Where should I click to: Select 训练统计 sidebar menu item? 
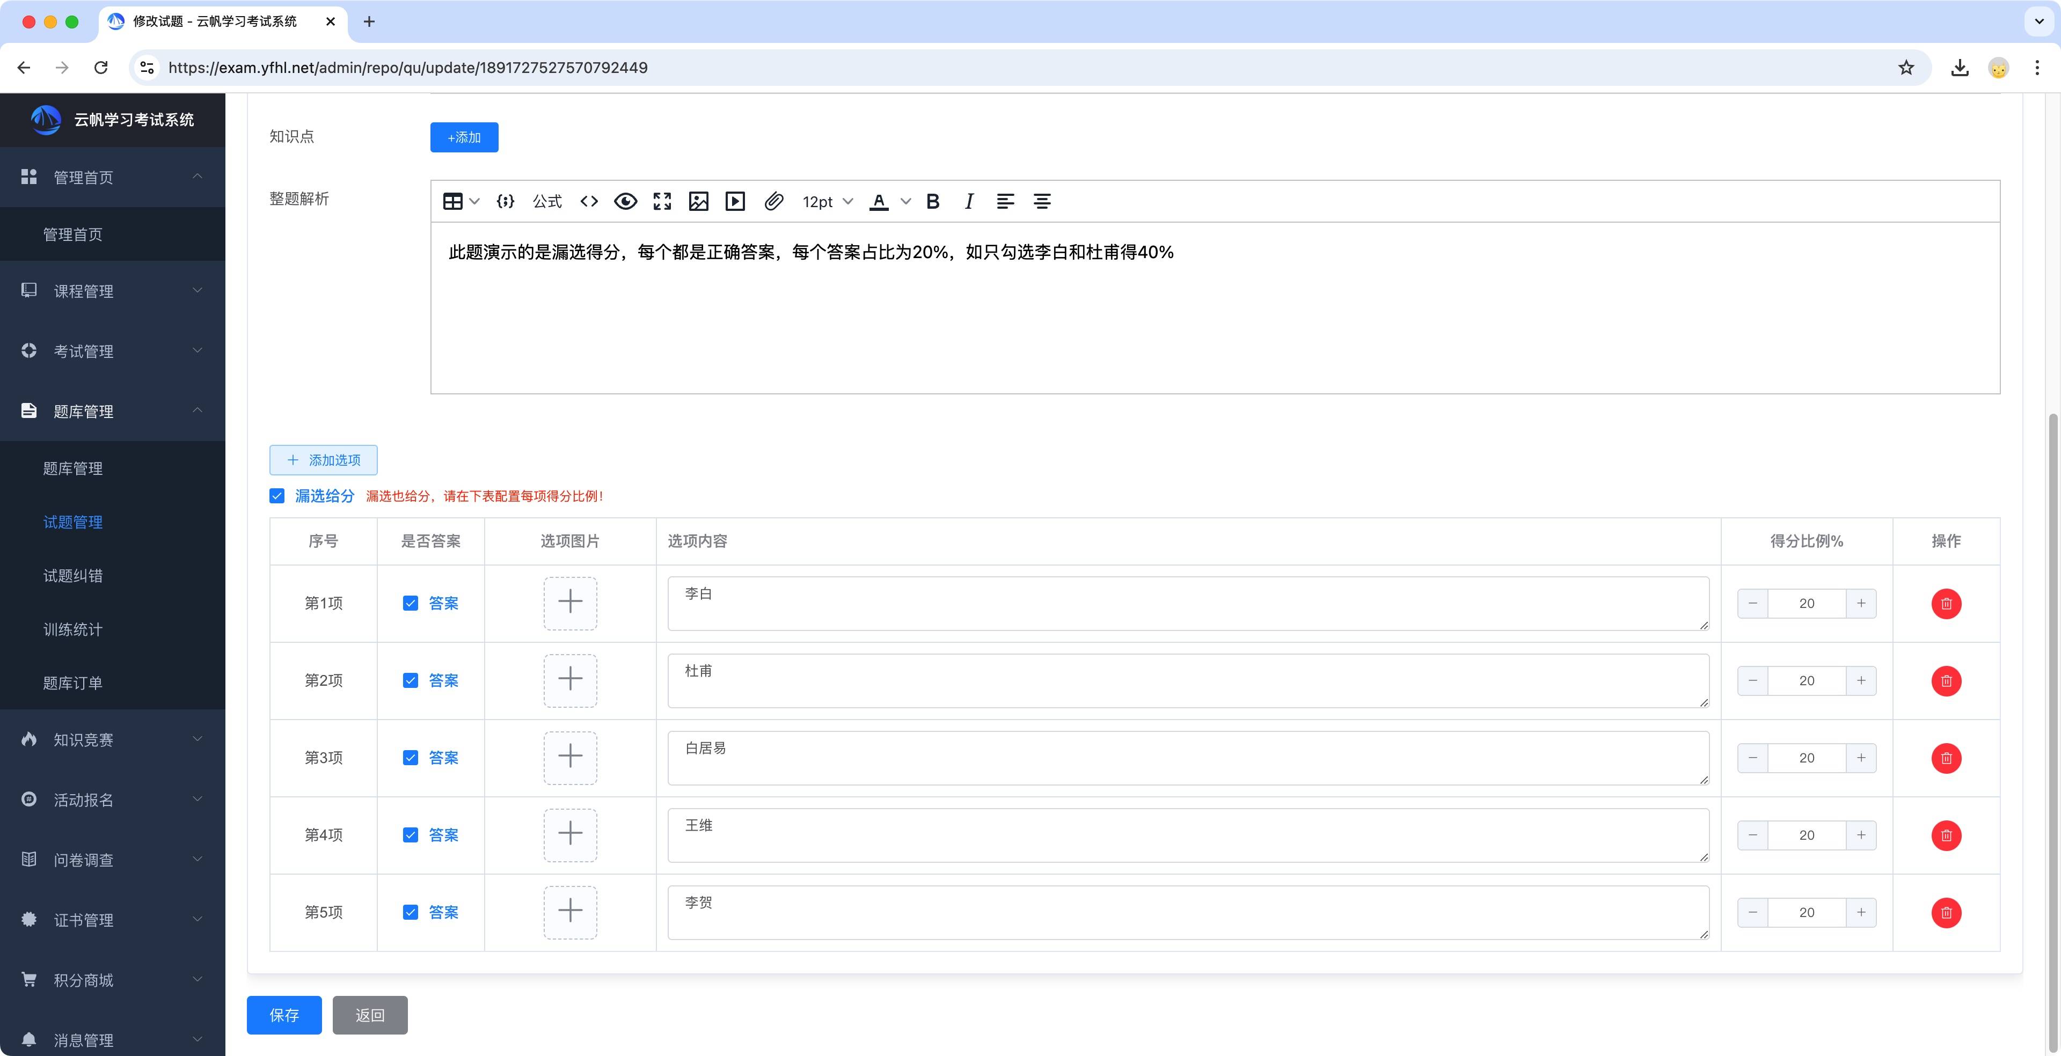[x=73, y=629]
